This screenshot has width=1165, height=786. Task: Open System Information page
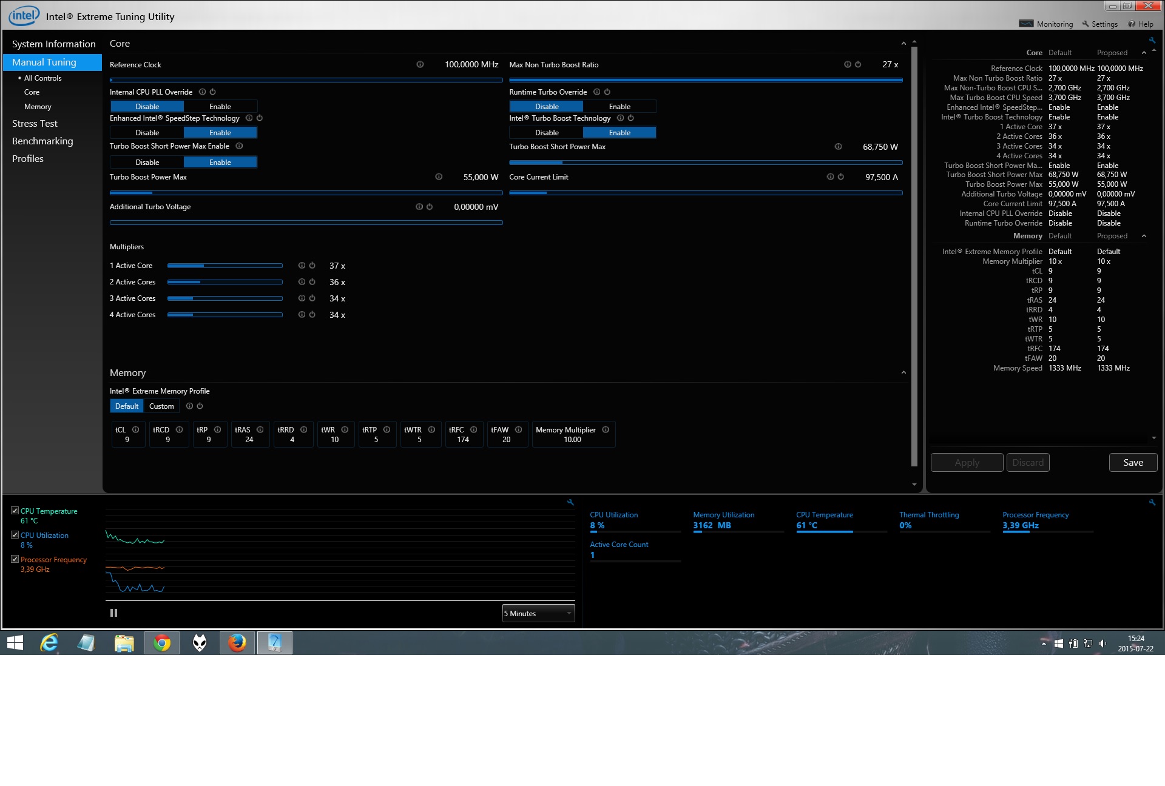coord(53,44)
